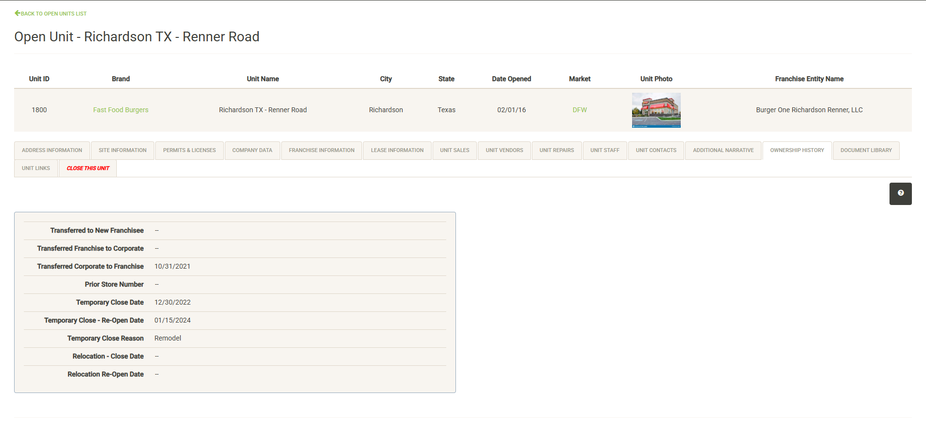Open the DFW market link

[x=580, y=110]
